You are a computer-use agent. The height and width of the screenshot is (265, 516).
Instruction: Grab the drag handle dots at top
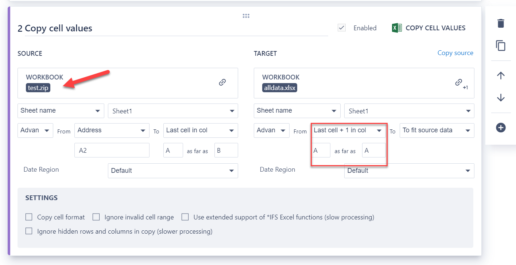coord(246,16)
